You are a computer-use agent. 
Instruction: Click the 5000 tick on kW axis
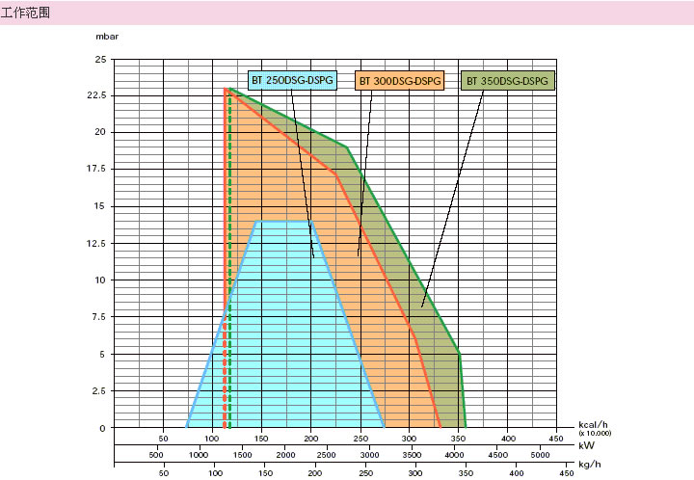click(x=540, y=454)
